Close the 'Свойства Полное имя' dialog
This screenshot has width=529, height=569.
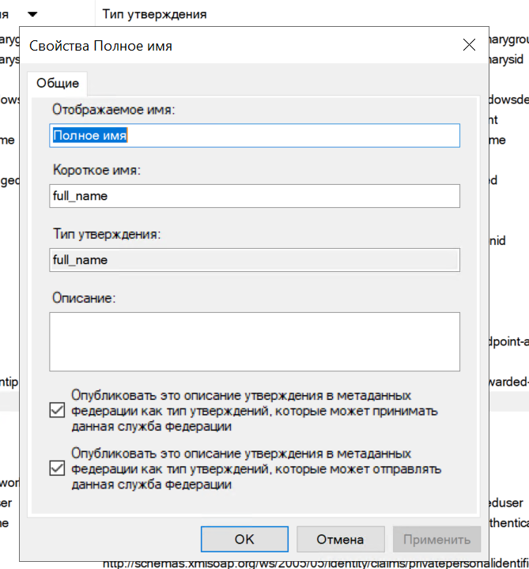point(470,45)
